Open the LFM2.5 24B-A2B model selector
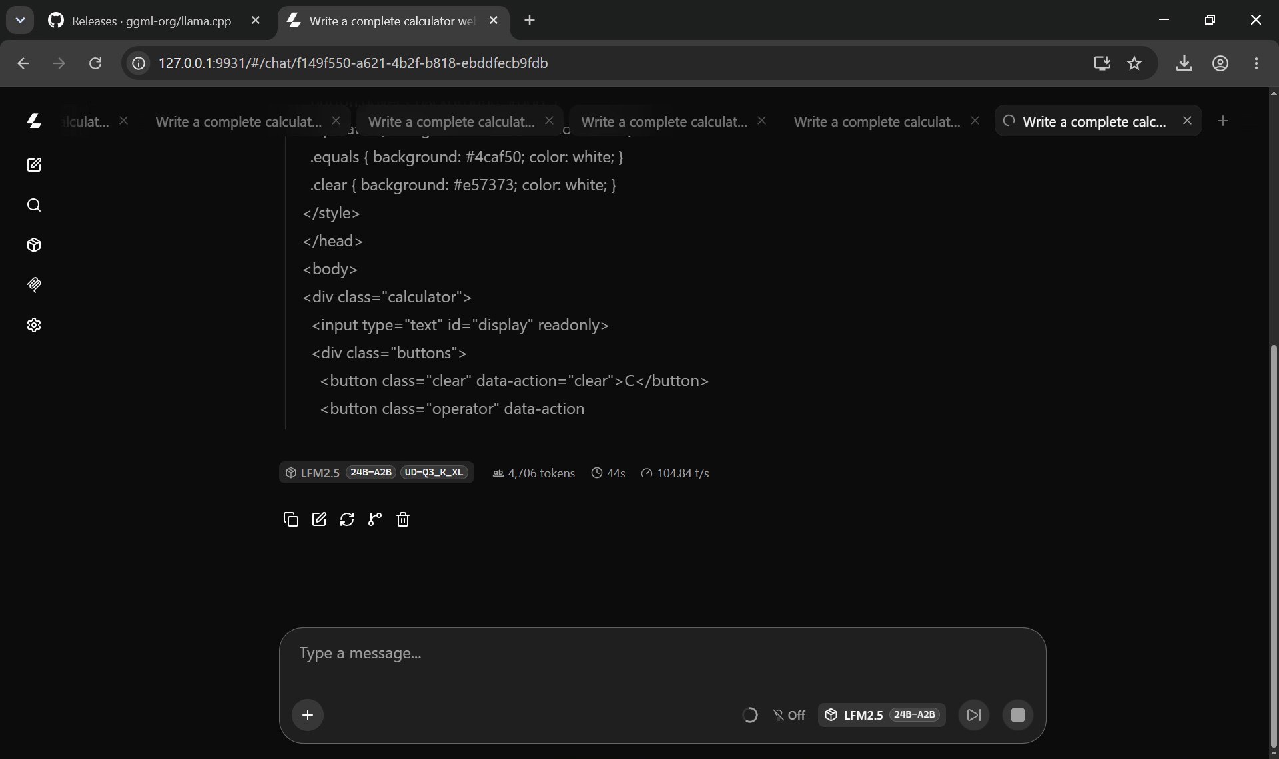Viewport: 1279px width, 759px height. click(882, 715)
